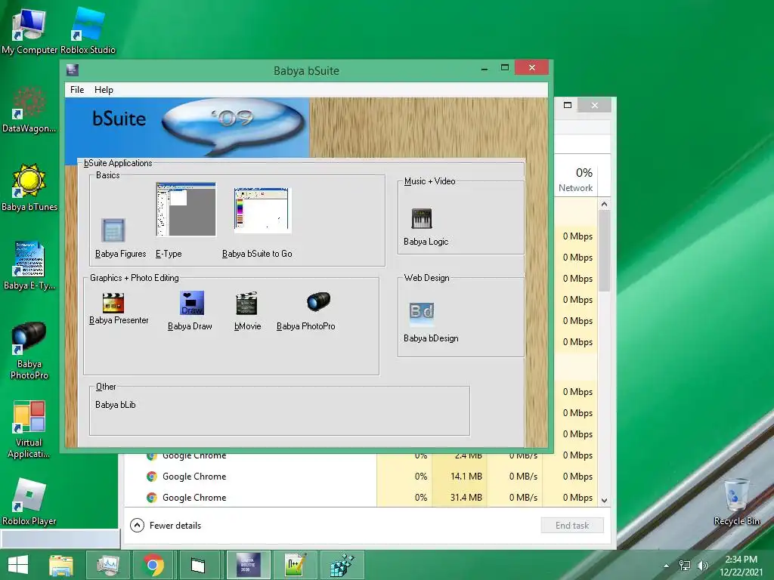The width and height of the screenshot is (774, 580).
Task: Select Google Chrome row using 31.4 MB
Action: 361,497
